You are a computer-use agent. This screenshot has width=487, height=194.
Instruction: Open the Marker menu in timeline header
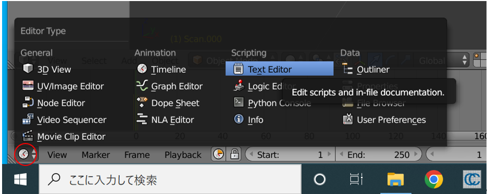(x=96, y=154)
